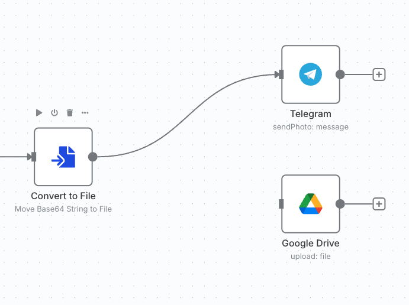The image size is (409, 305).
Task: Add a node after Telegram
Action: pos(379,74)
